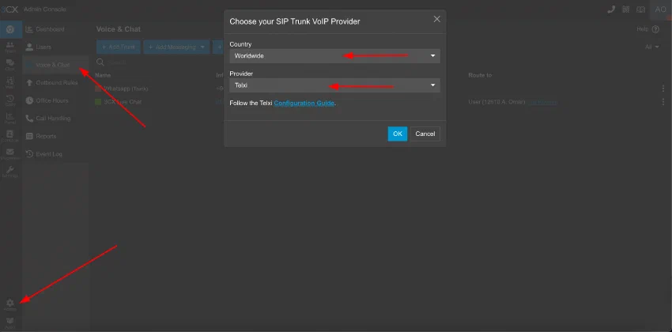
Task: Open the Voicemails icon in the left rail
Action: tap(9, 154)
